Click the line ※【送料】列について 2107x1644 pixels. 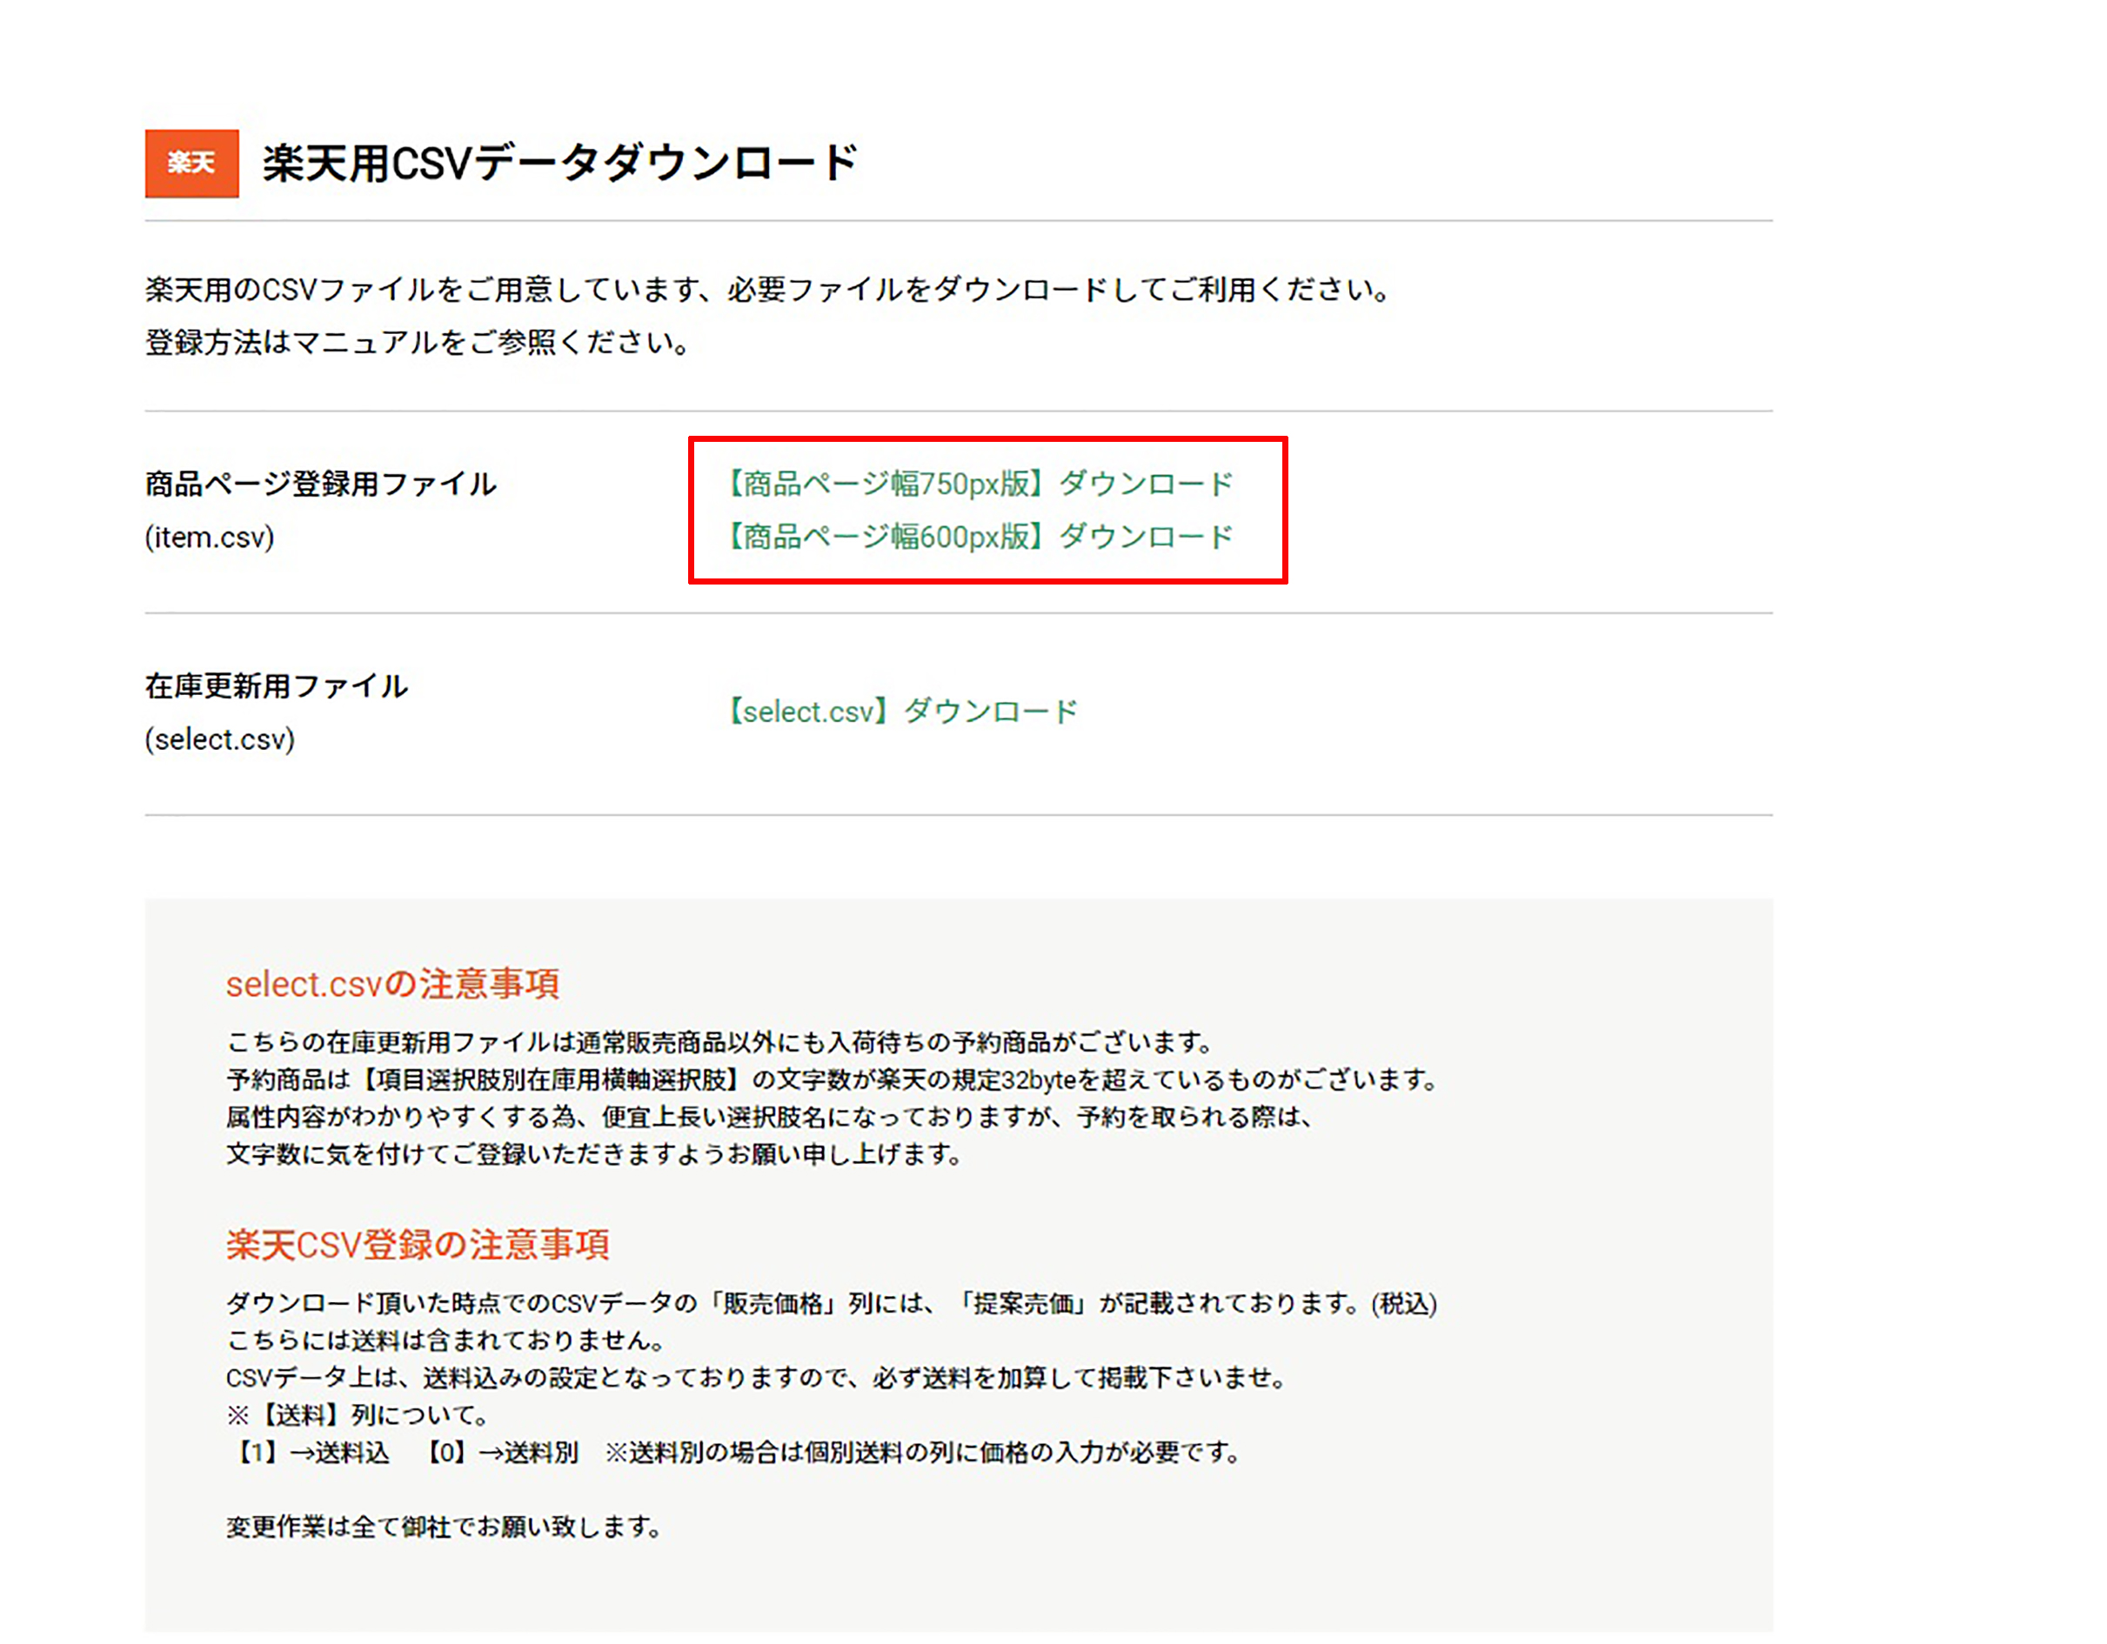point(358,1414)
